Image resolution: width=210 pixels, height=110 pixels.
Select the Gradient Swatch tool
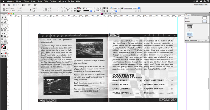tap(2, 36)
